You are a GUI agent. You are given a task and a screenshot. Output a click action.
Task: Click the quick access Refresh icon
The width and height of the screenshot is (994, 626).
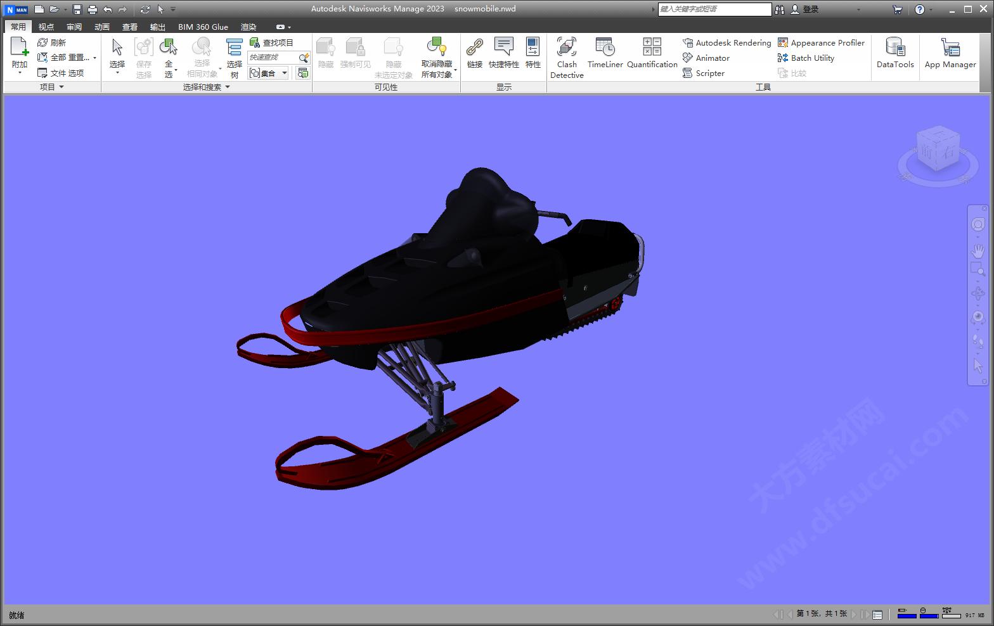(145, 10)
